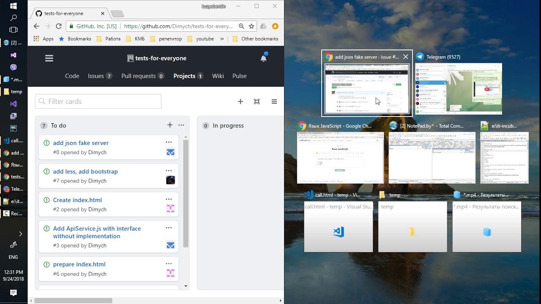This screenshot has height=304, width=541.
Task: Switch to Telegram window thumbnail
Action: pyautogui.click(x=459, y=89)
